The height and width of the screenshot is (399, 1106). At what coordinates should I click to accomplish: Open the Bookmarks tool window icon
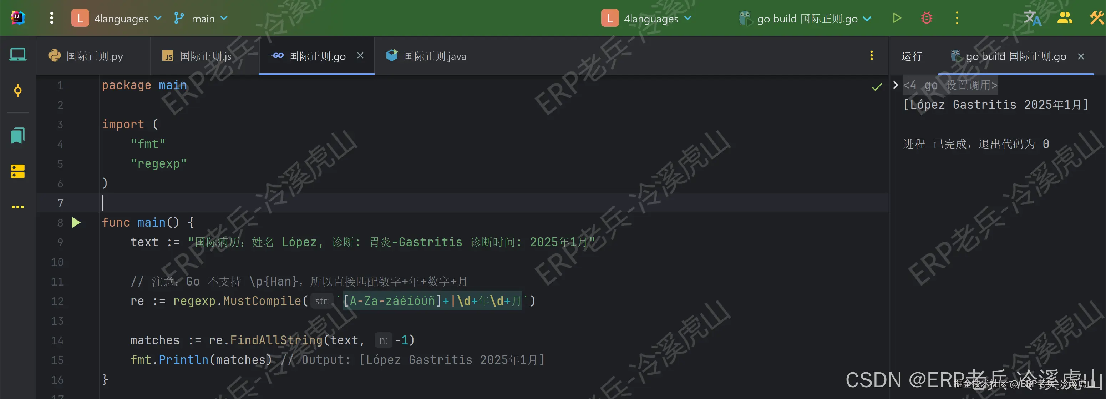point(17,136)
